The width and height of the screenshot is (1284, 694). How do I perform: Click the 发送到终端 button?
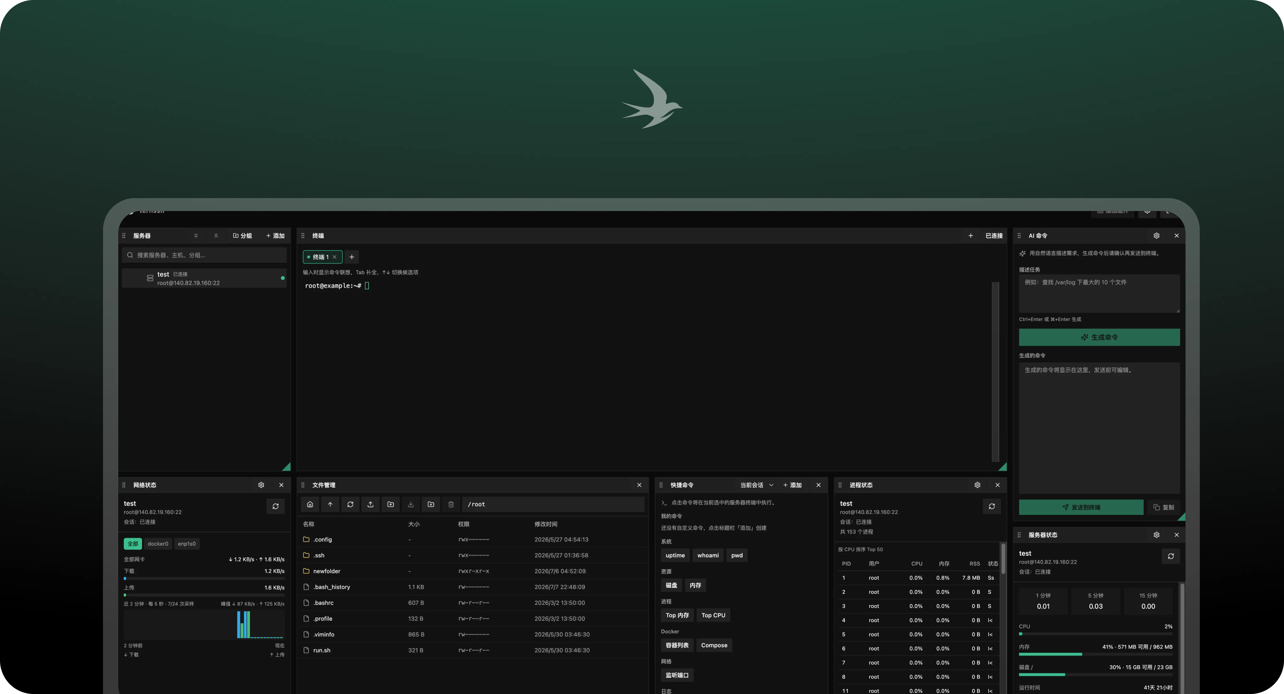[x=1081, y=507]
